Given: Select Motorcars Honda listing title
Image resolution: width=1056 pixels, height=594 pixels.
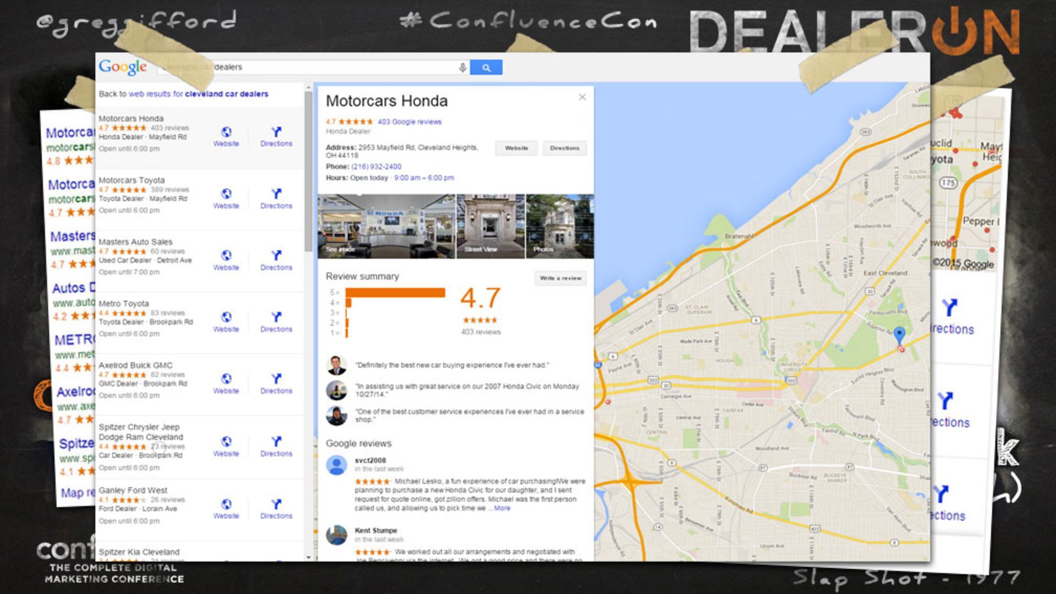Looking at the screenshot, I should coord(131,118).
